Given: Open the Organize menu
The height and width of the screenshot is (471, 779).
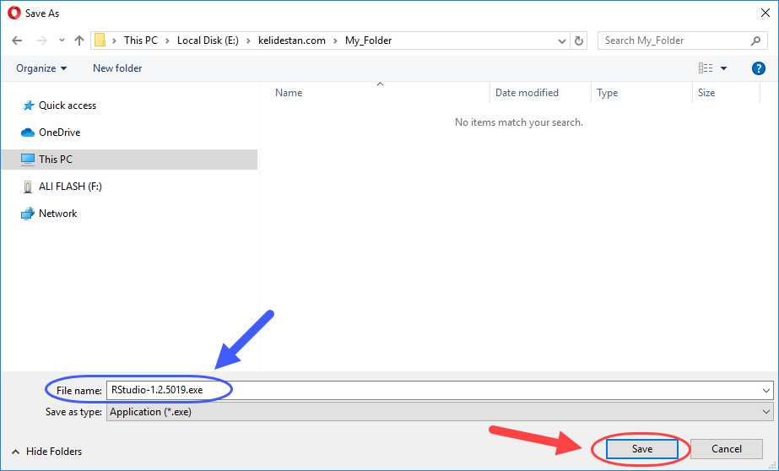Looking at the screenshot, I should [x=41, y=68].
